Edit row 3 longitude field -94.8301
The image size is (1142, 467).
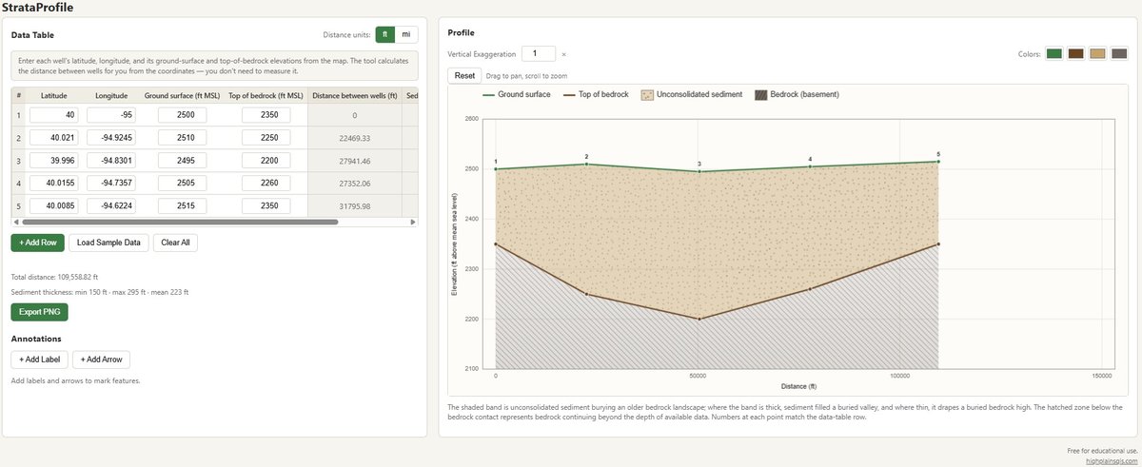click(111, 161)
